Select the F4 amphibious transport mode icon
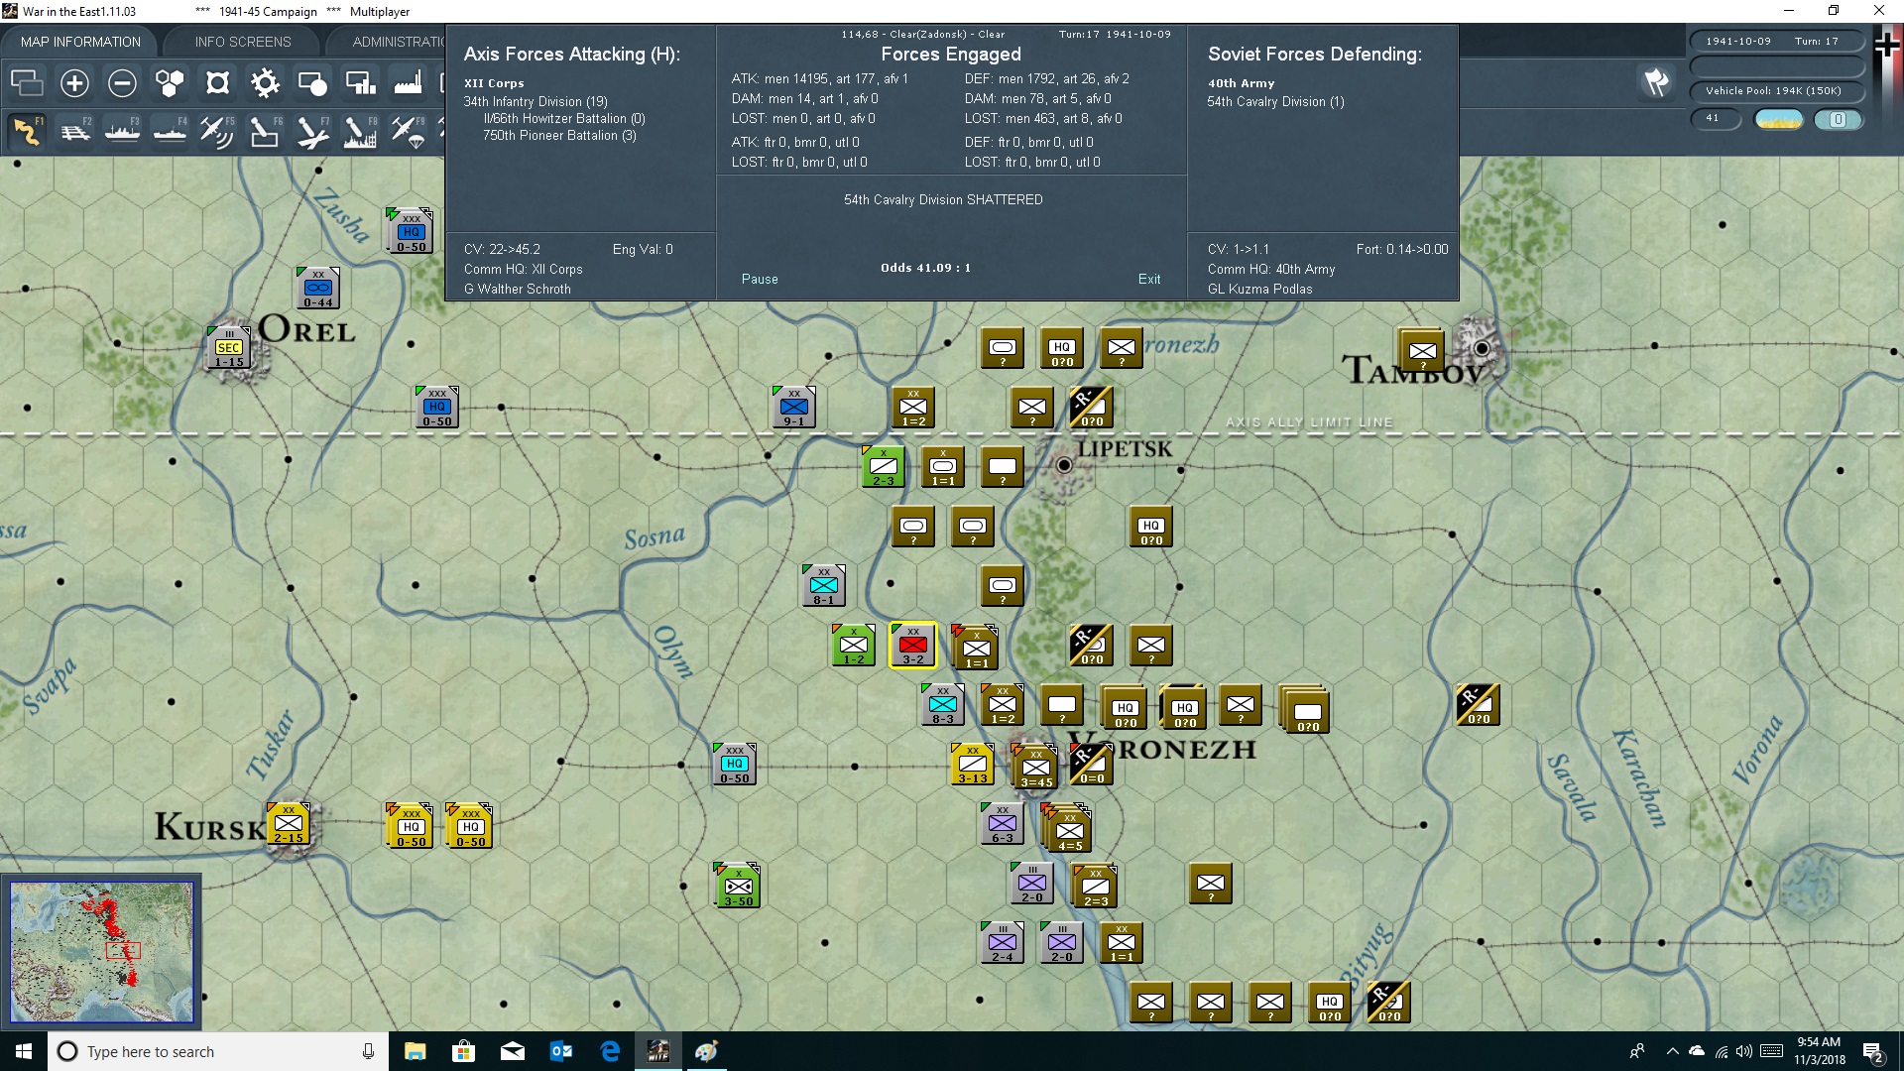Image resolution: width=1904 pixels, height=1071 pixels. click(170, 131)
